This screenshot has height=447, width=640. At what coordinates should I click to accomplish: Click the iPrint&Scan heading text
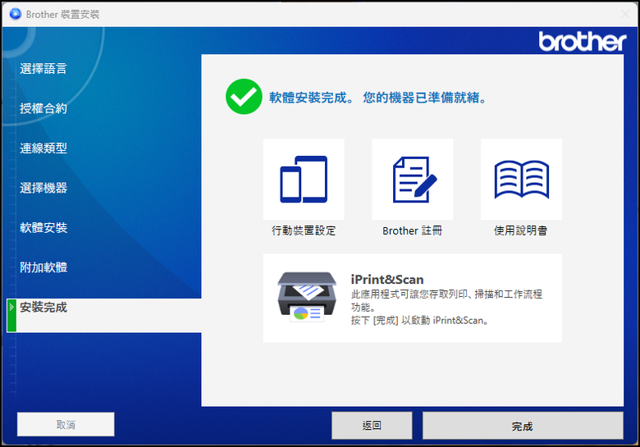(387, 280)
